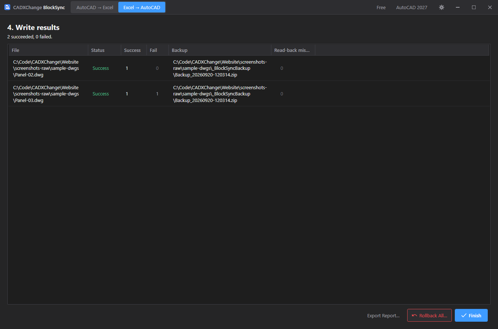498x329 pixels.
Task: Click the Read-back mis... column header
Action: pyautogui.click(x=293, y=50)
